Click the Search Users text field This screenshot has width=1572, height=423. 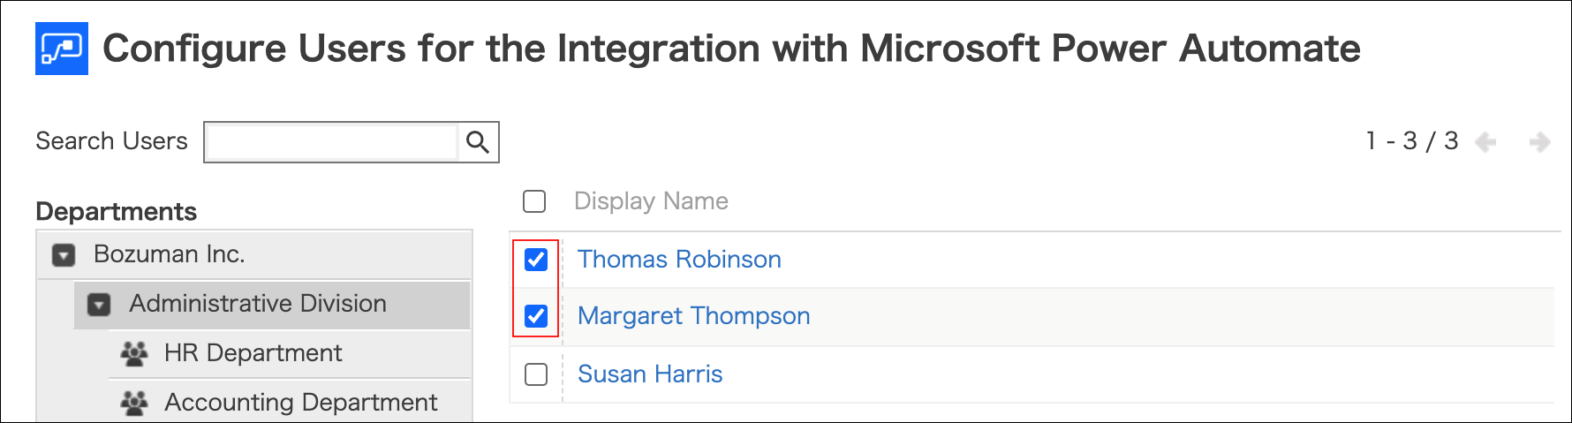pyautogui.click(x=331, y=142)
